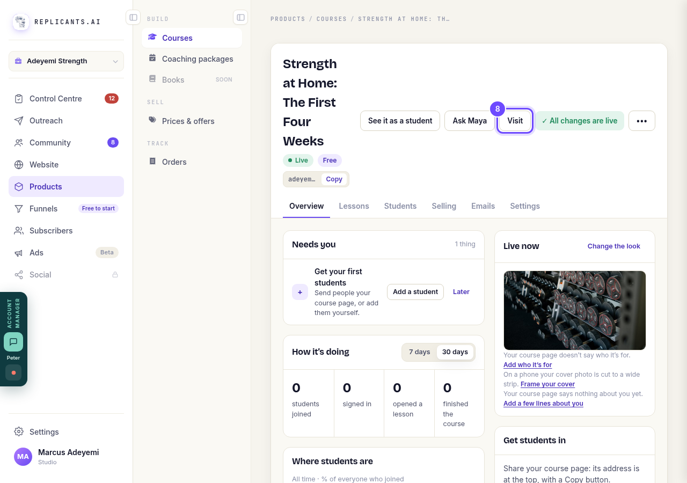Click the Orders receipt icon
Screen dimensions: 687x483
point(152,162)
